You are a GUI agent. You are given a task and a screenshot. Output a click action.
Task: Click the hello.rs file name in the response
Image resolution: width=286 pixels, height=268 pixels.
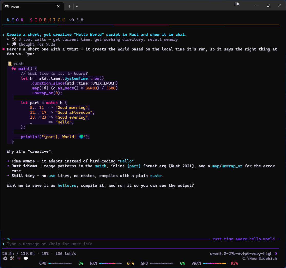67,185
